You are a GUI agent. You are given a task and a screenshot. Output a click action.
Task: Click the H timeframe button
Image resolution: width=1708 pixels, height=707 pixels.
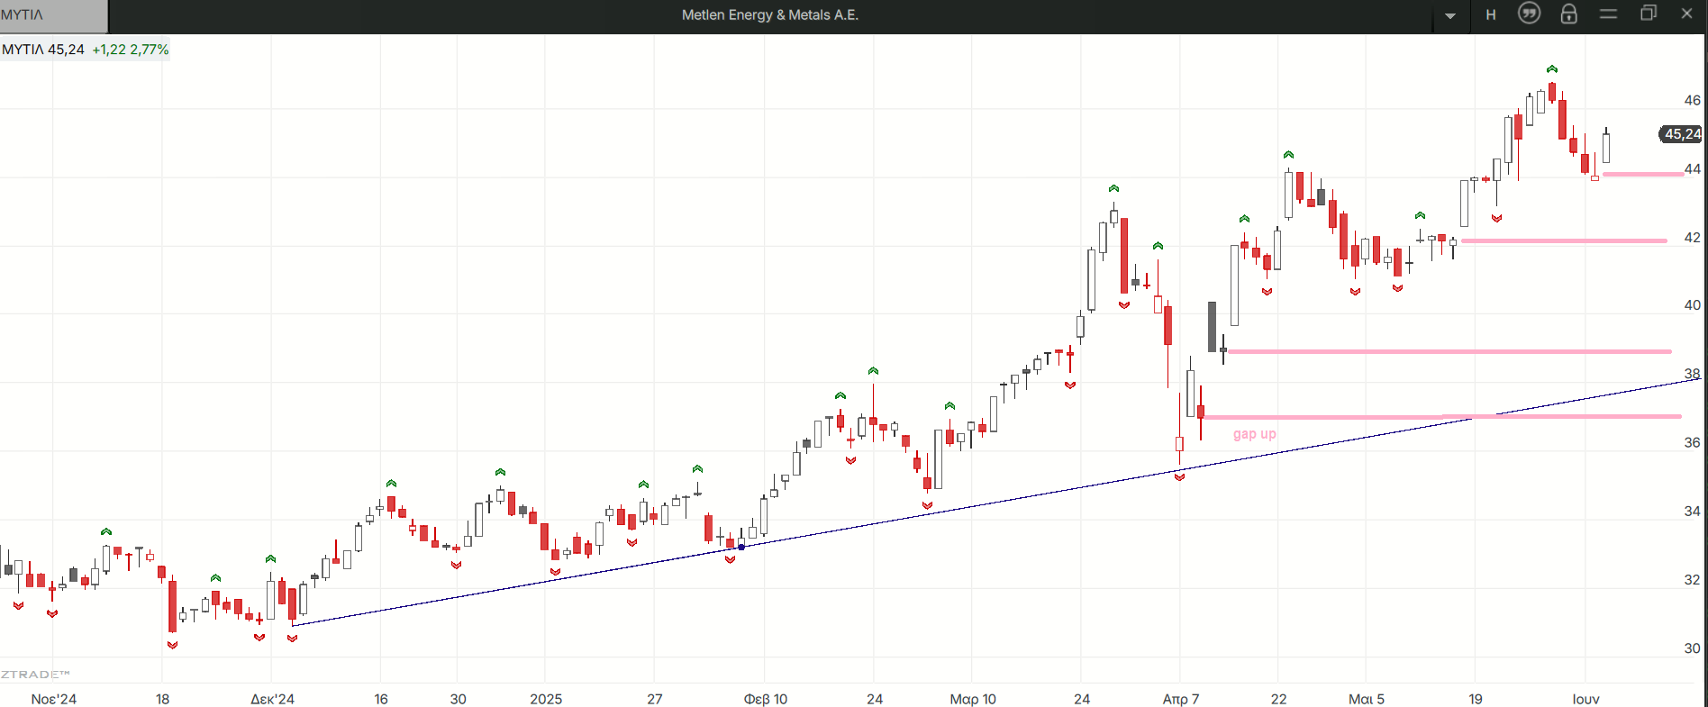pos(1491,15)
